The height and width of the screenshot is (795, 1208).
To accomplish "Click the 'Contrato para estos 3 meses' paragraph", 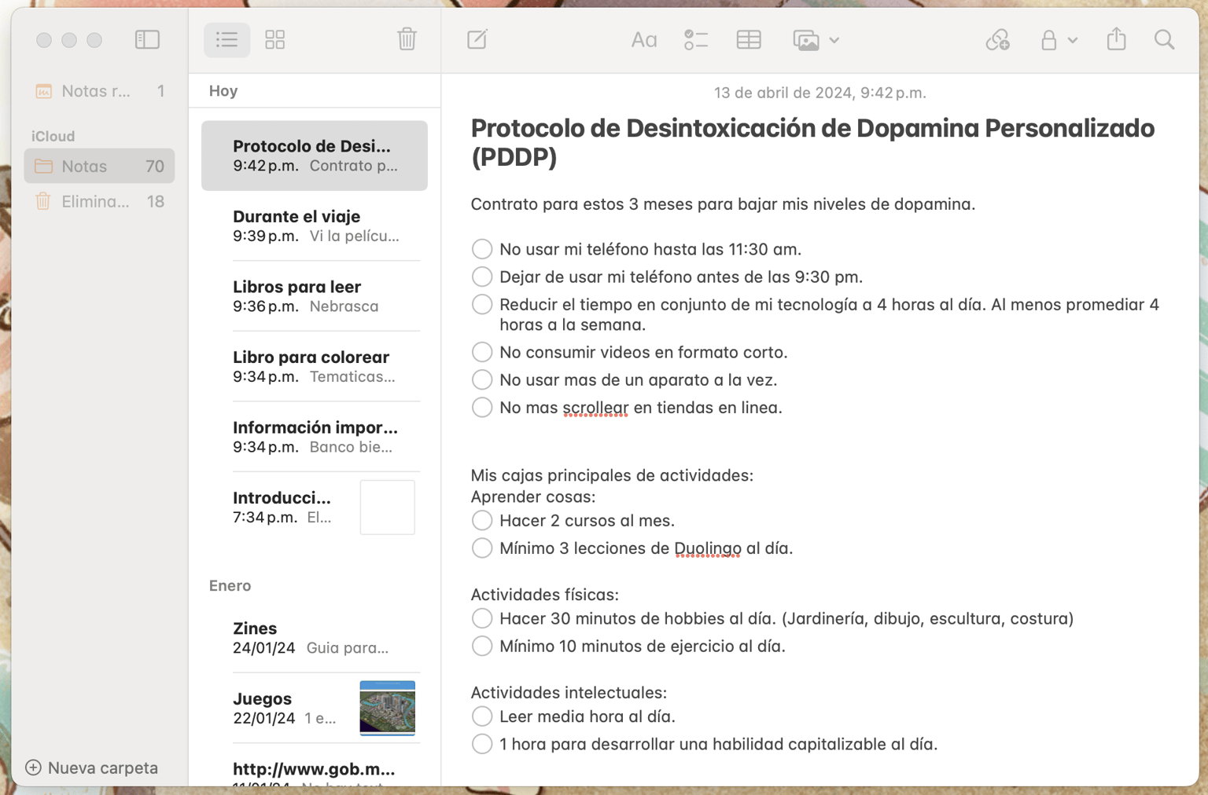I will click(723, 204).
